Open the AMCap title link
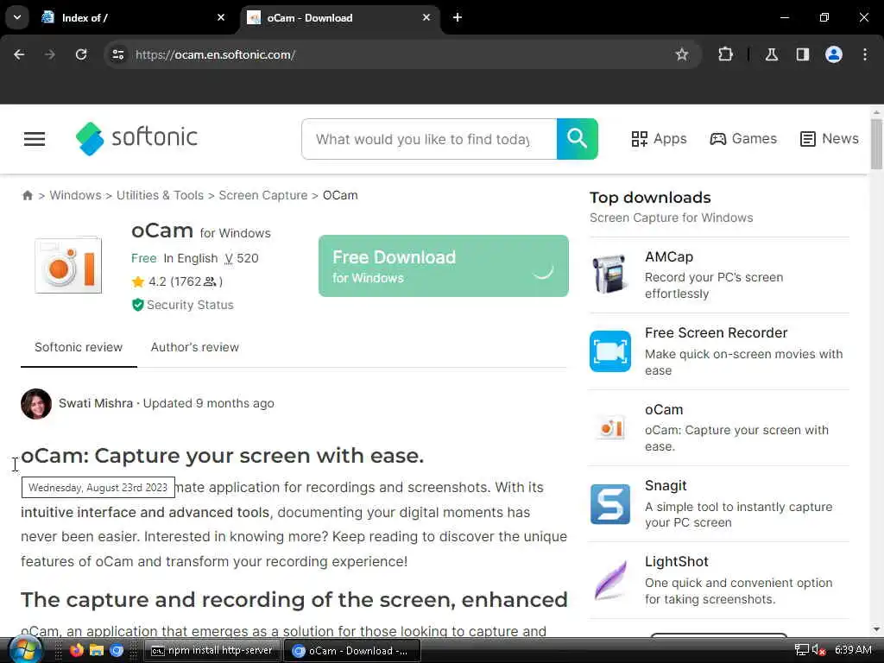The height and width of the screenshot is (663, 884). click(669, 257)
